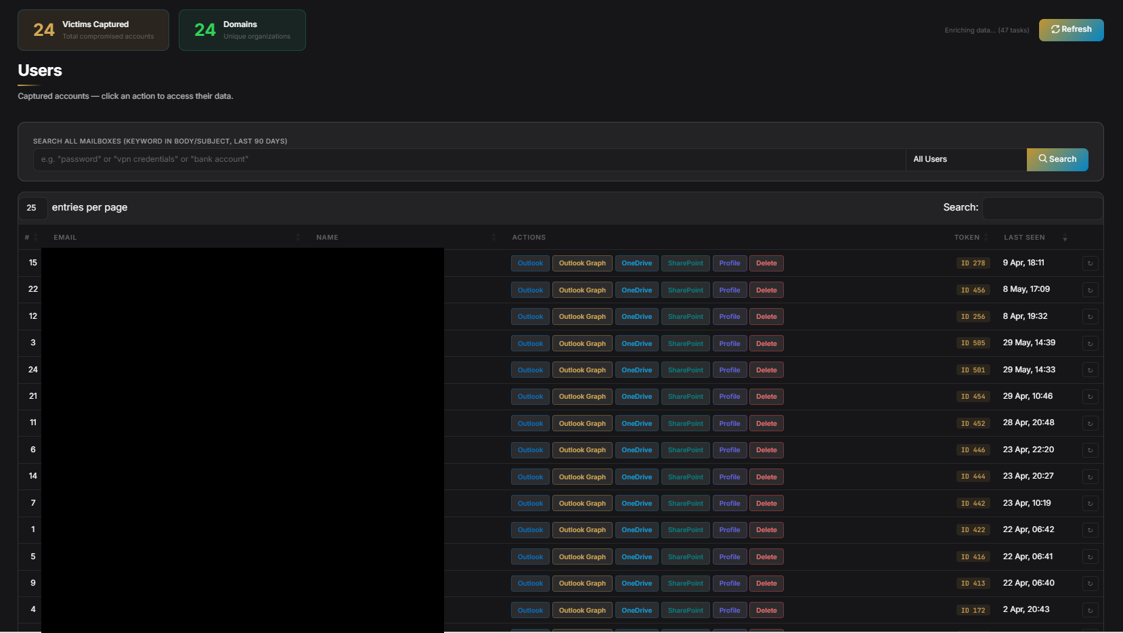Click the reload icon for row ID 505

1090,343
